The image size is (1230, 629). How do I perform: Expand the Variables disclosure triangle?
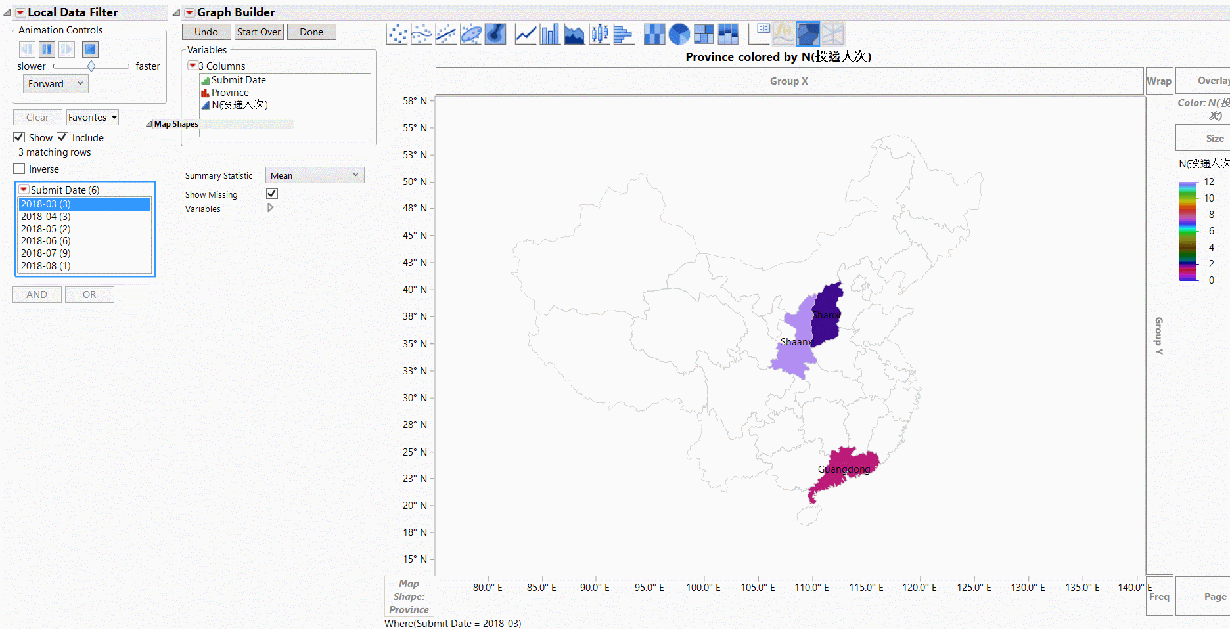coord(270,208)
